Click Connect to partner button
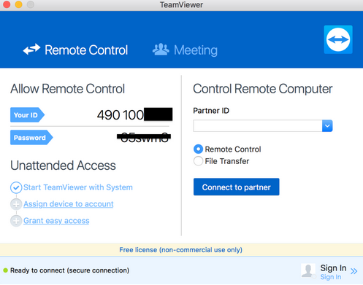The height and width of the screenshot is (285, 363). pos(237,187)
